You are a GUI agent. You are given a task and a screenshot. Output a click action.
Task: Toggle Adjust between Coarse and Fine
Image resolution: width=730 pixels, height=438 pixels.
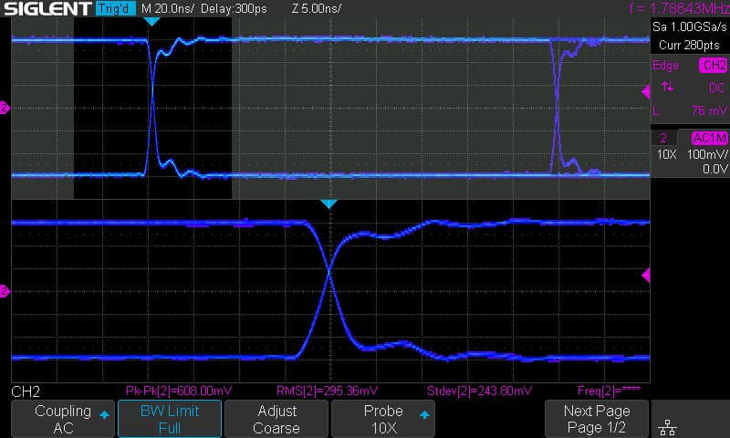[x=276, y=419]
